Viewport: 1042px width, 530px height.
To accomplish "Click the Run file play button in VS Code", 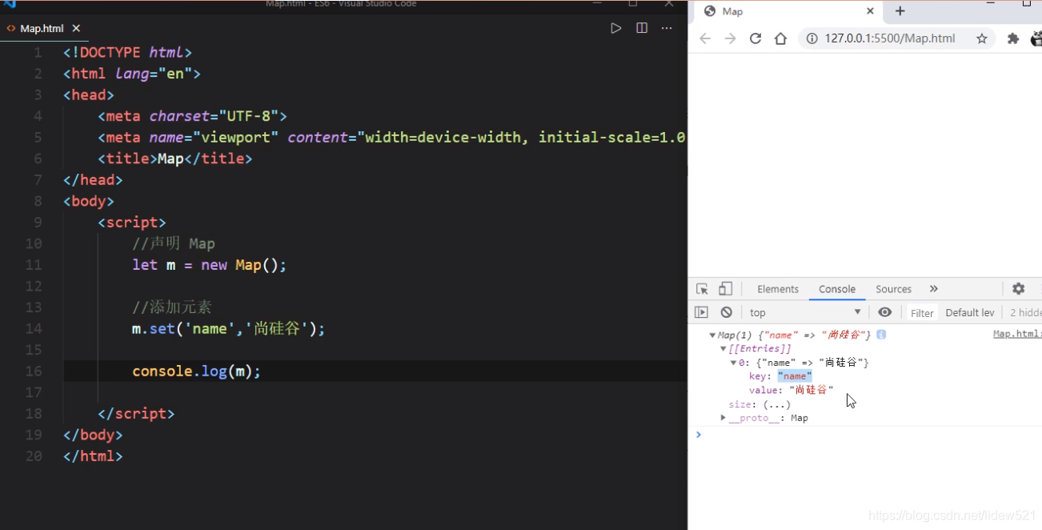I will click(615, 27).
